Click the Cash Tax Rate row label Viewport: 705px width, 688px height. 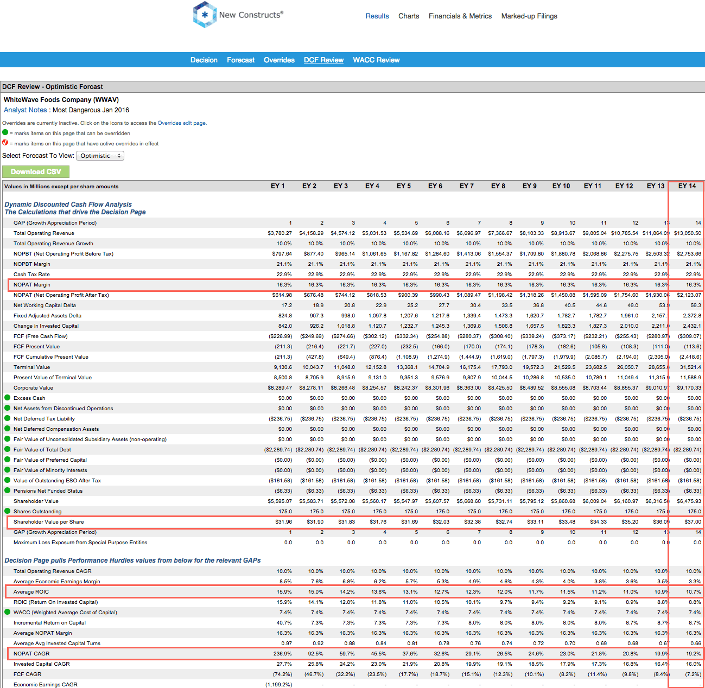click(31, 275)
